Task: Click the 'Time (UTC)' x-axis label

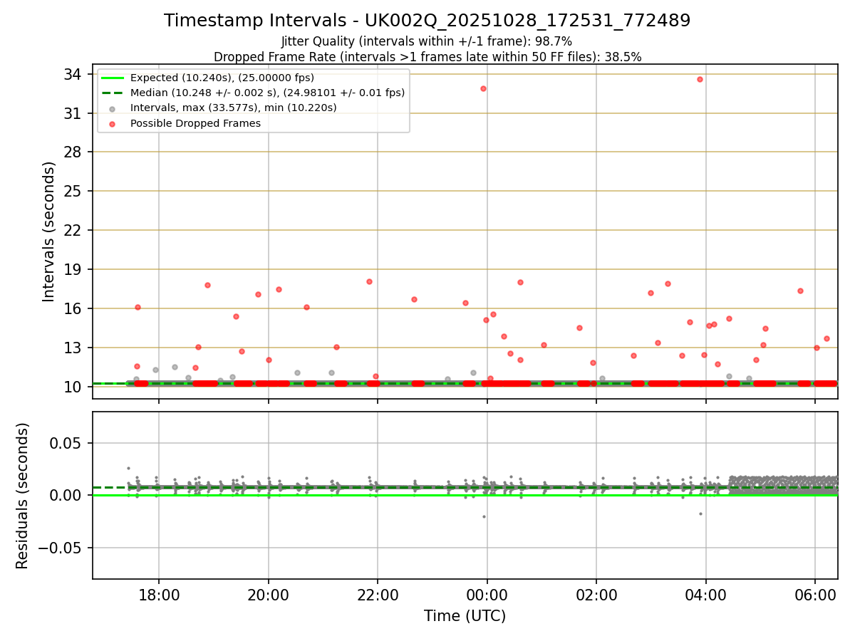Action: (465, 616)
